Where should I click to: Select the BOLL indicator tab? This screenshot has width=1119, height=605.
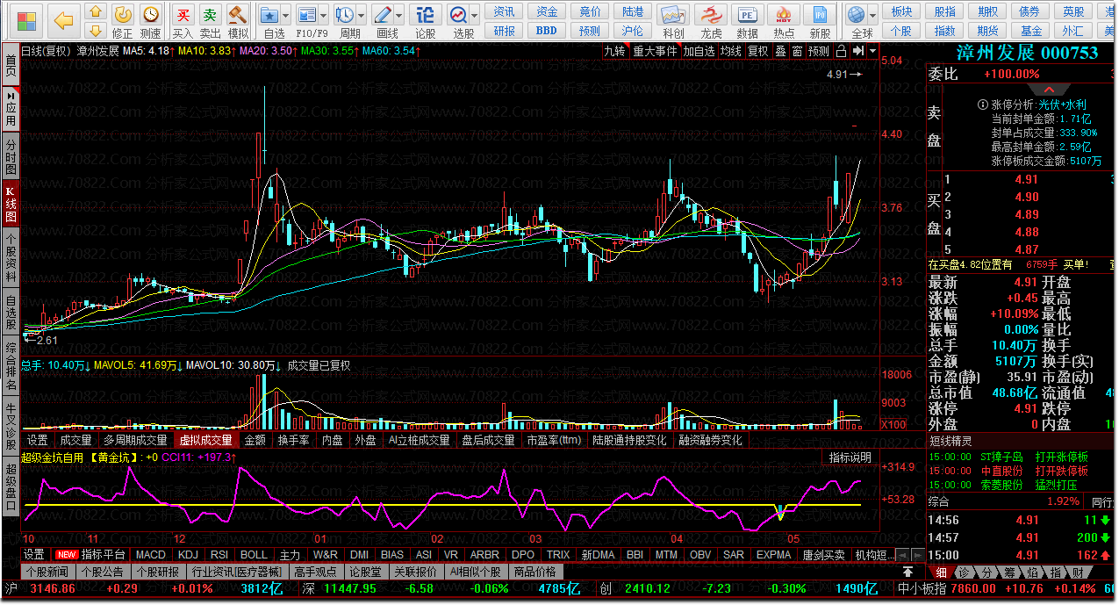(255, 555)
